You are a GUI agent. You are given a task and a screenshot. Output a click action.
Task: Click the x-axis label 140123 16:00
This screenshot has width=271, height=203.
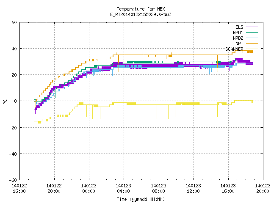(228, 189)
